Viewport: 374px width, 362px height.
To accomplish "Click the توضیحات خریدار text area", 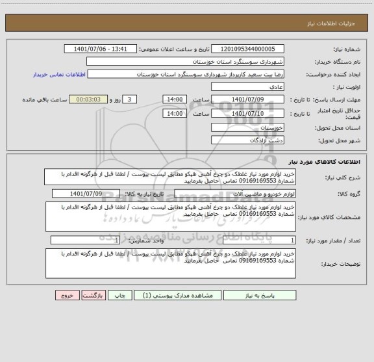I will click(x=171, y=263).
